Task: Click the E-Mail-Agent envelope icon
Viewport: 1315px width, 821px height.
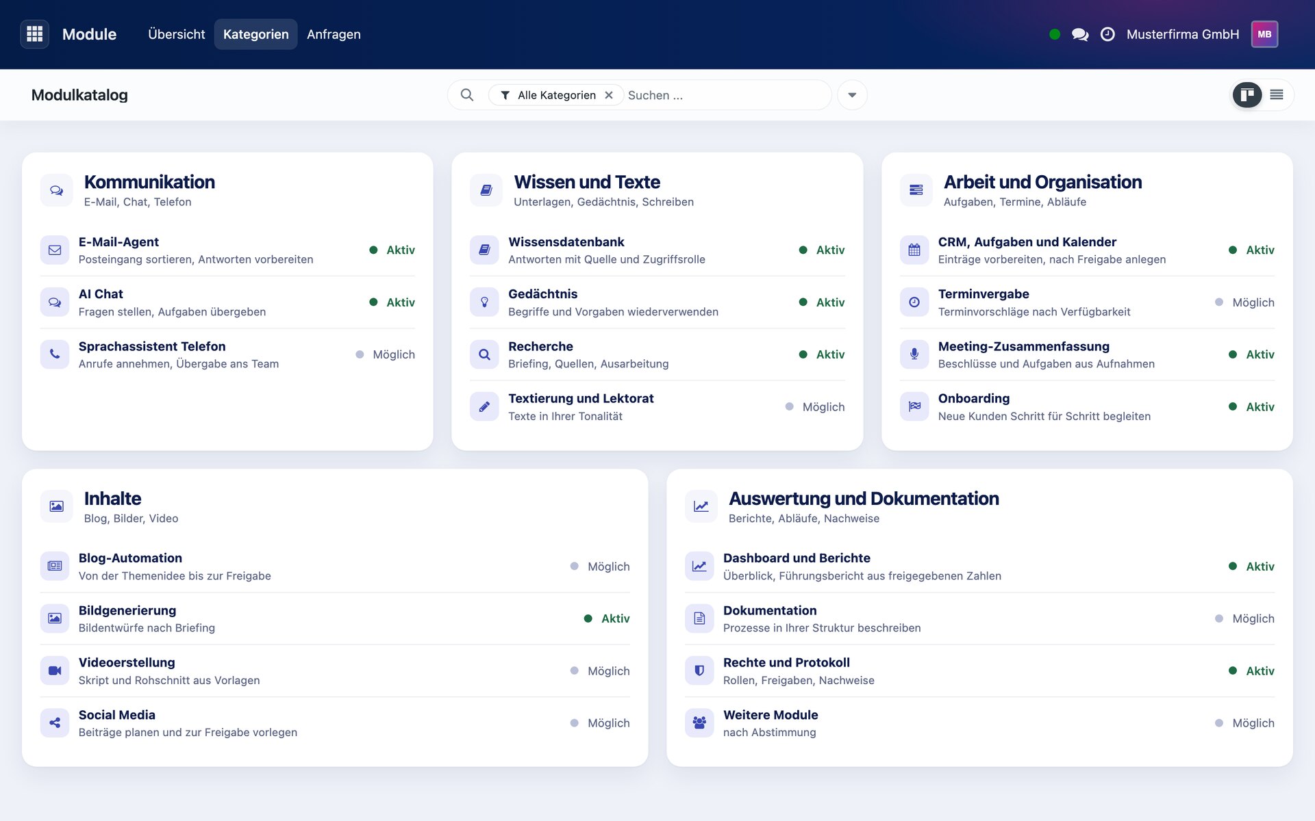Action: tap(55, 250)
